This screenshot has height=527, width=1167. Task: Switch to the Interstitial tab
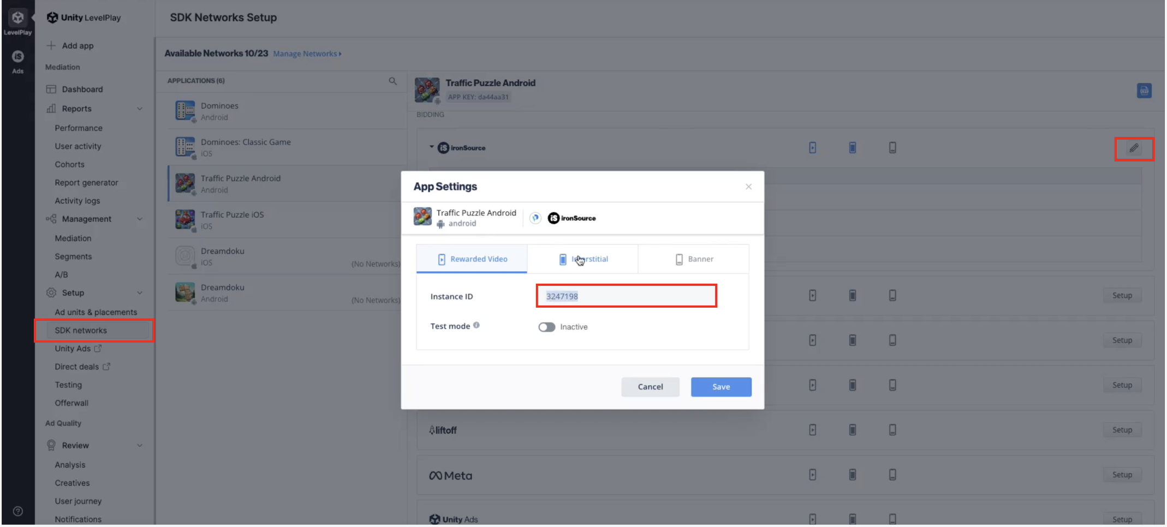coord(582,259)
